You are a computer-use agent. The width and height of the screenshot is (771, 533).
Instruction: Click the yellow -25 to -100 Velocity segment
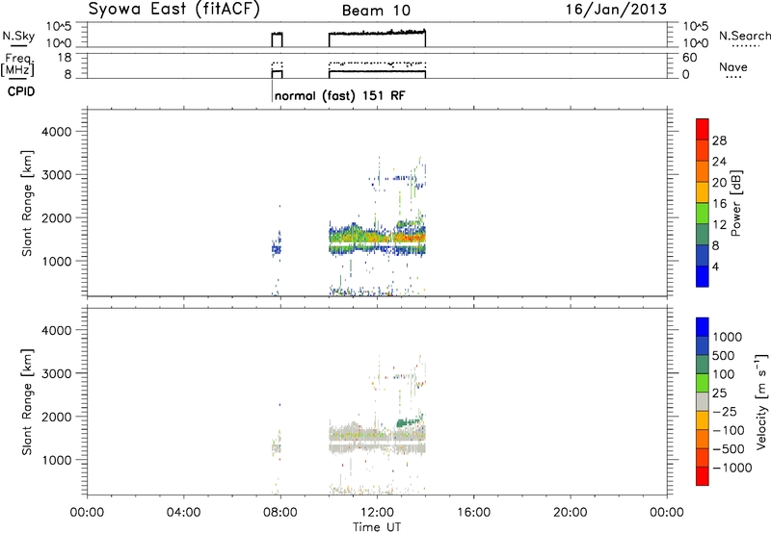(703, 420)
